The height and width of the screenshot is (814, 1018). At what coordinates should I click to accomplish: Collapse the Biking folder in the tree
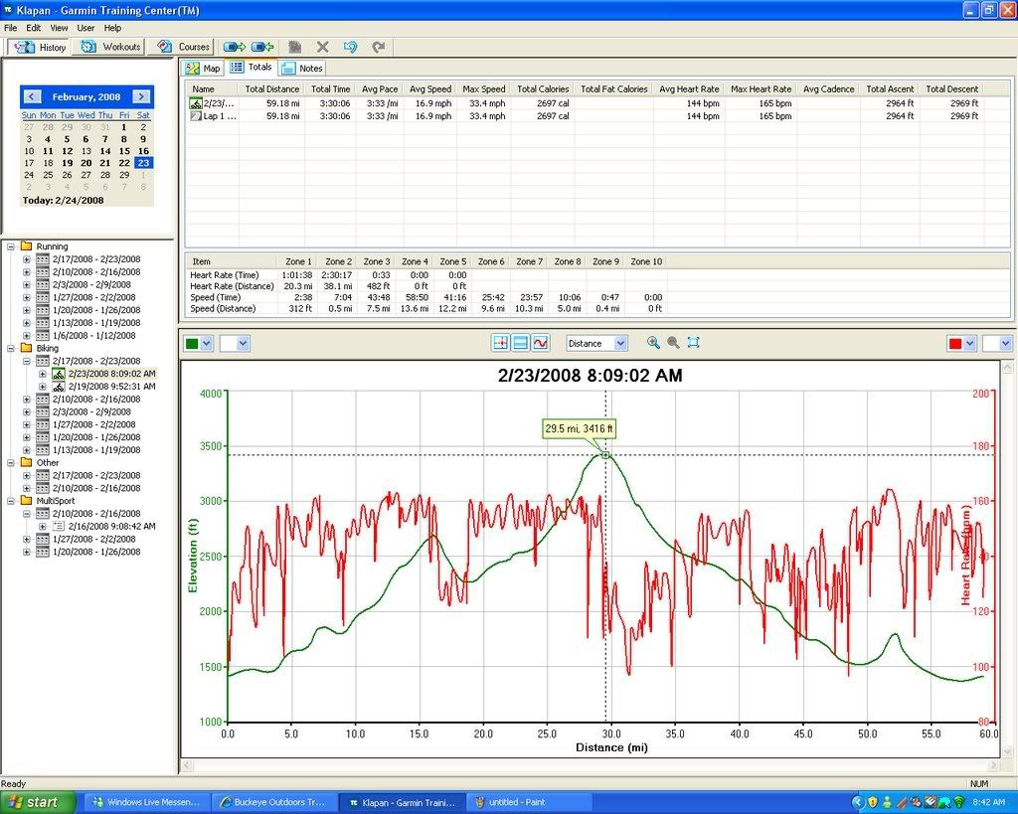[x=11, y=349]
